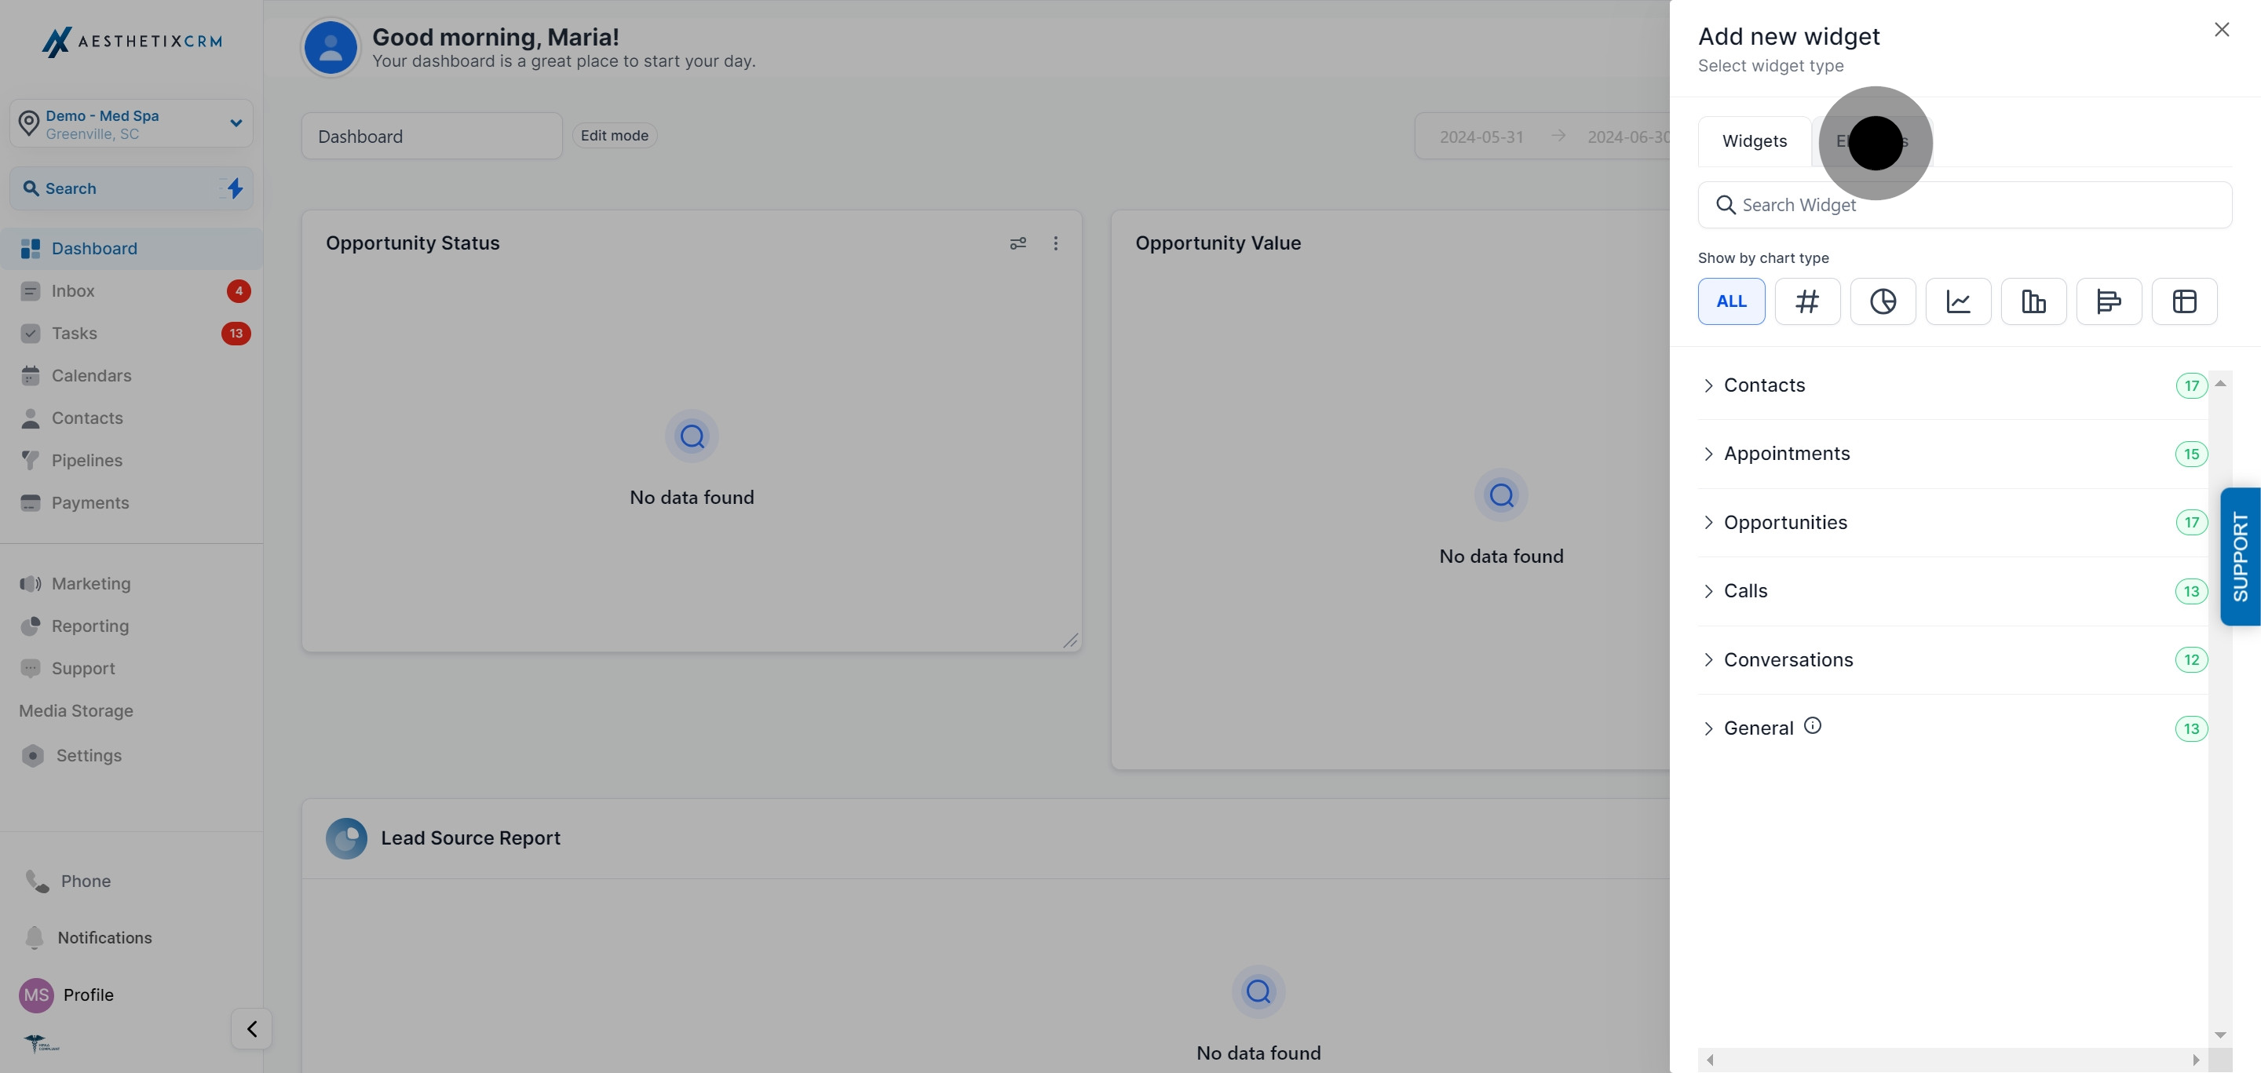Filter by table chart type
This screenshot has height=1073, width=2261.
(x=2185, y=301)
